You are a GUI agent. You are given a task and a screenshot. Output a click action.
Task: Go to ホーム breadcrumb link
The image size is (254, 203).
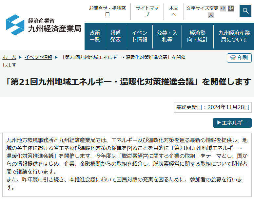[x=9, y=57]
